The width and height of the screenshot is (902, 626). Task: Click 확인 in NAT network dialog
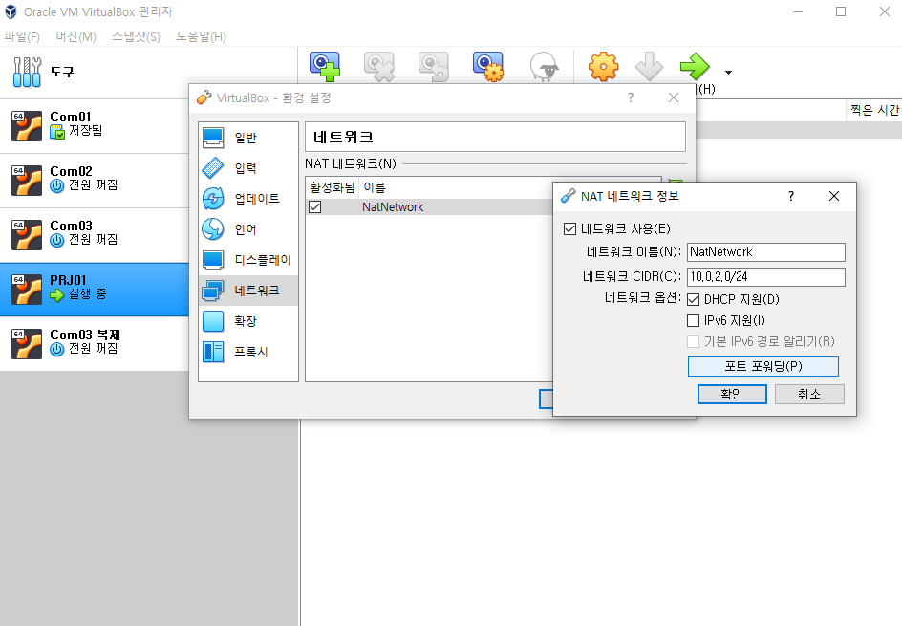[732, 394]
